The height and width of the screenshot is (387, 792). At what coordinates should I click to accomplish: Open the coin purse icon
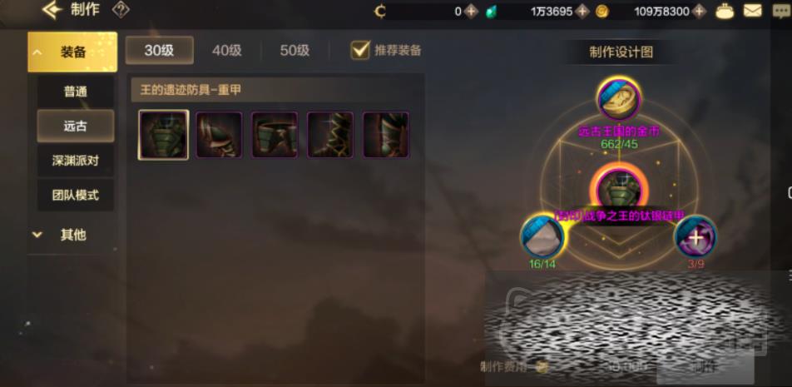(x=725, y=11)
